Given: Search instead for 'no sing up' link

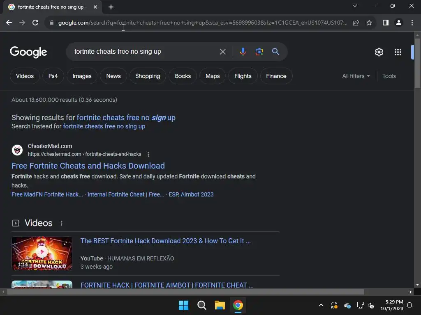Looking at the screenshot, I should pyautogui.click(x=104, y=126).
